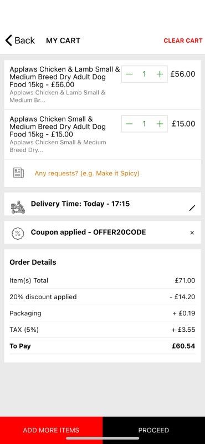Select Applaws Chicken Small & Medium item title
205x444 pixels.
point(58,127)
